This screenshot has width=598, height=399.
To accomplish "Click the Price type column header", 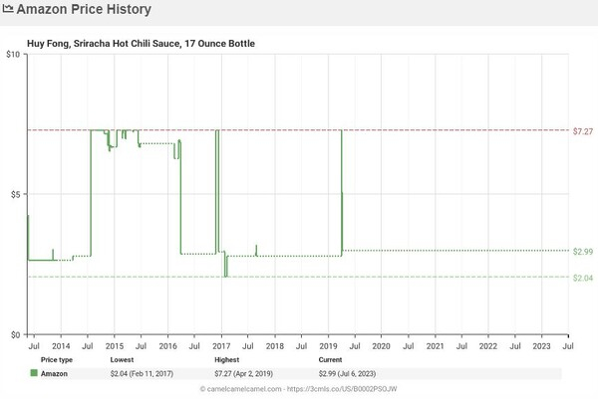I will point(56,358).
